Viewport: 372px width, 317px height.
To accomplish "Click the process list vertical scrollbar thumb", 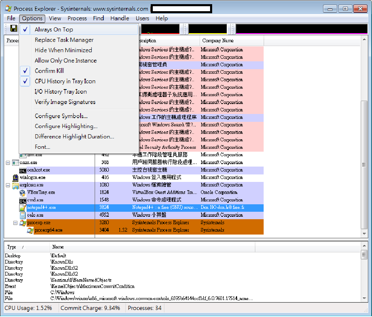I will [x=364, y=165].
